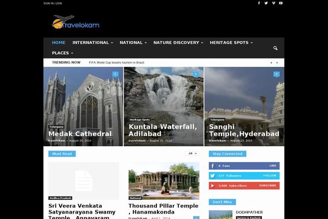
Task: Click Twitter bird icon in Stay Connected
Action: pos(213,176)
